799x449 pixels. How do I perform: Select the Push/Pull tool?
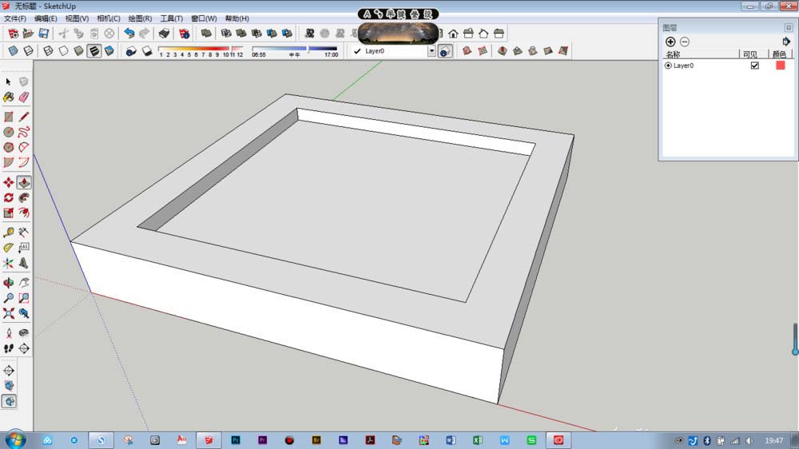[24, 182]
